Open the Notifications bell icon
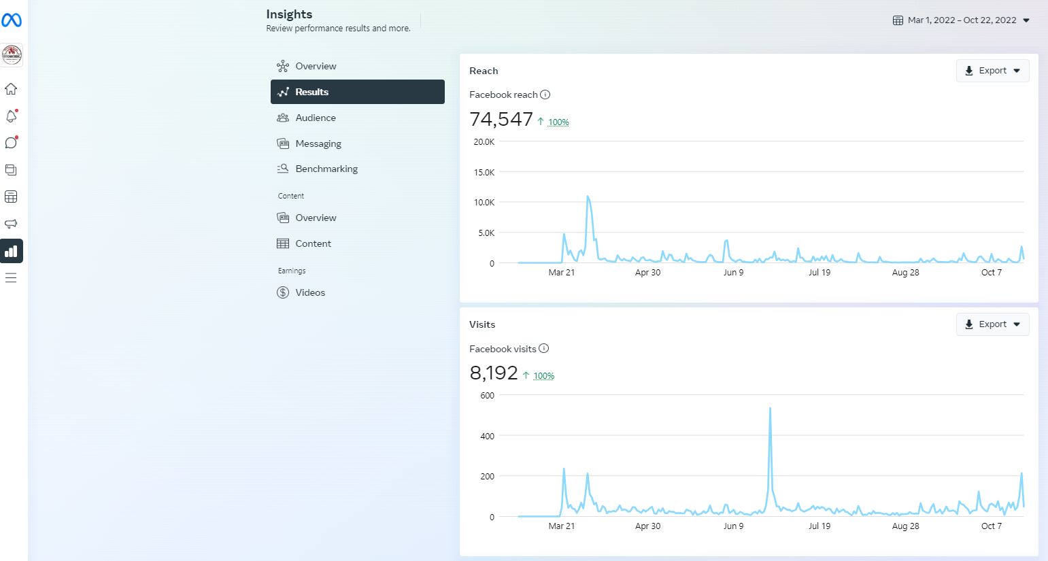 click(11, 116)
